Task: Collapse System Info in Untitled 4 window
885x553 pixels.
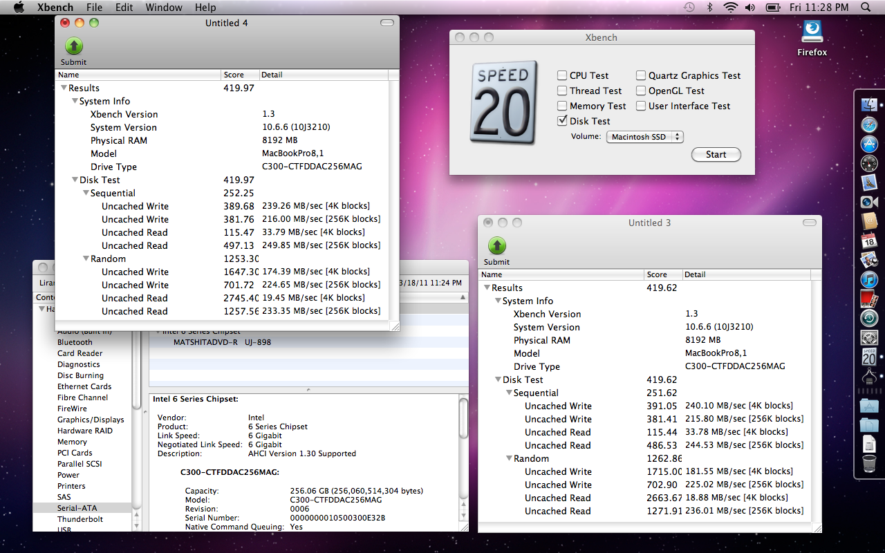Action: point(75,101)
